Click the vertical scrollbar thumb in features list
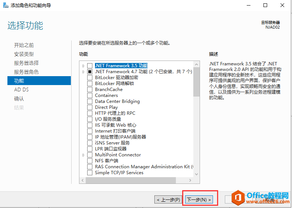The height and width of the screenshot is (208, 292). tap(196, 82)
